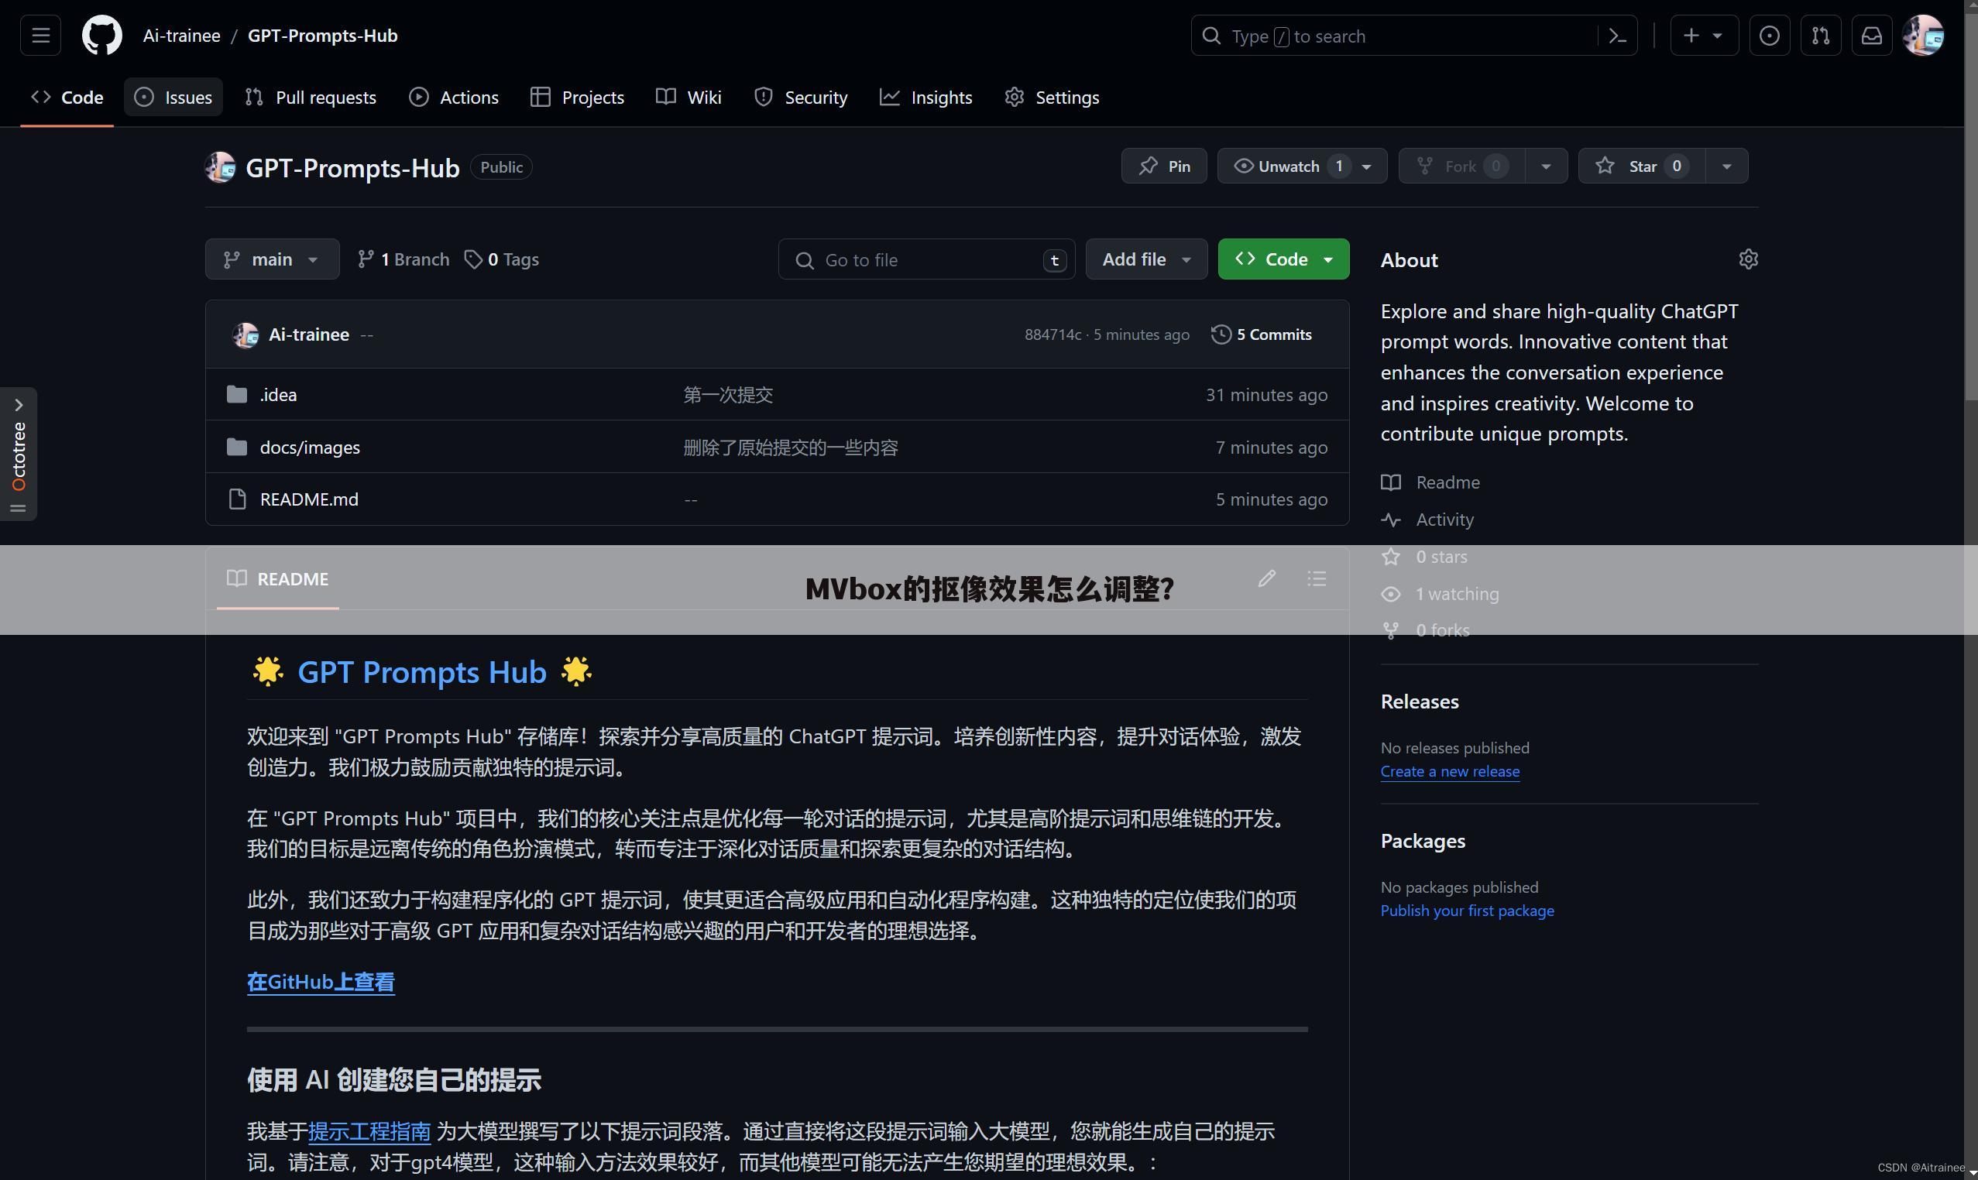1978x1180 pixels.
Task: Expand the Octotree side panel
Action: (x=19, y=453)
